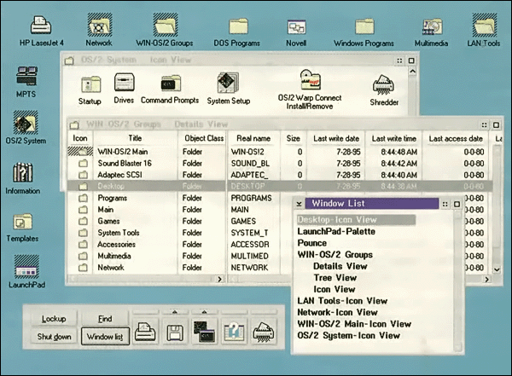Open the WIN-OS/2 Groups window title-bar icon menu
The height and width of the screenshot is (376, 512).
tap(75, 124)
